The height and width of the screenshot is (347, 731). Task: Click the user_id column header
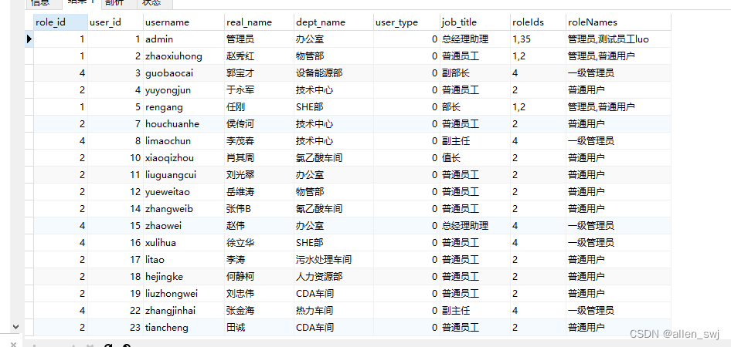click(115, 22)
